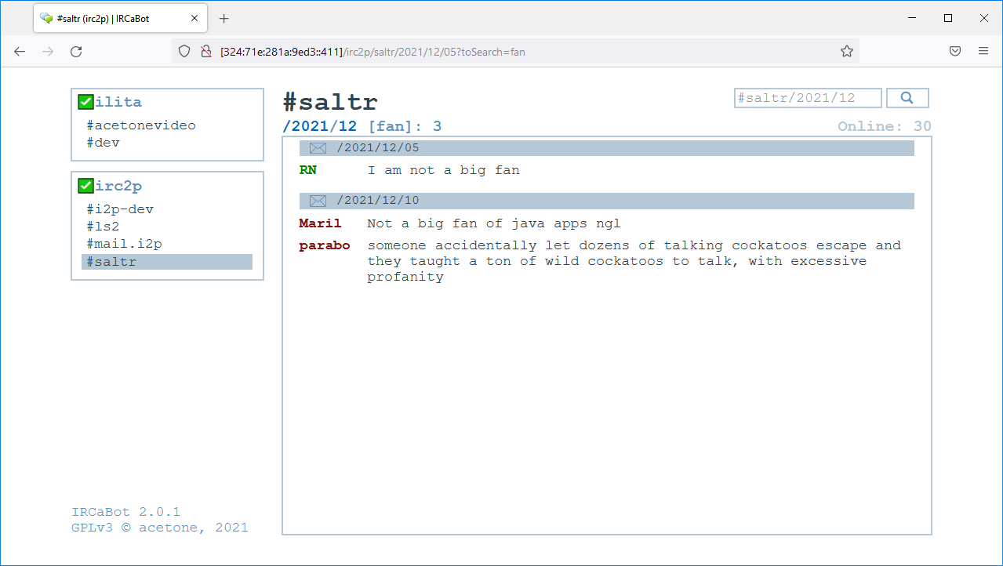Close the #saltr IRCaBot browser tab
Screen dimensions: 1003x566
194,18
